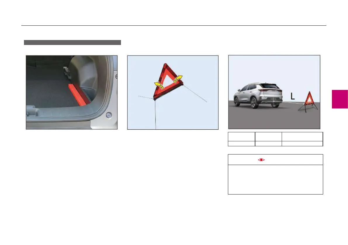Click the left yellow unfold arrow on triangle
Image resolution: width=348 pixels, height=245 pixels.
tap(158, 85)
